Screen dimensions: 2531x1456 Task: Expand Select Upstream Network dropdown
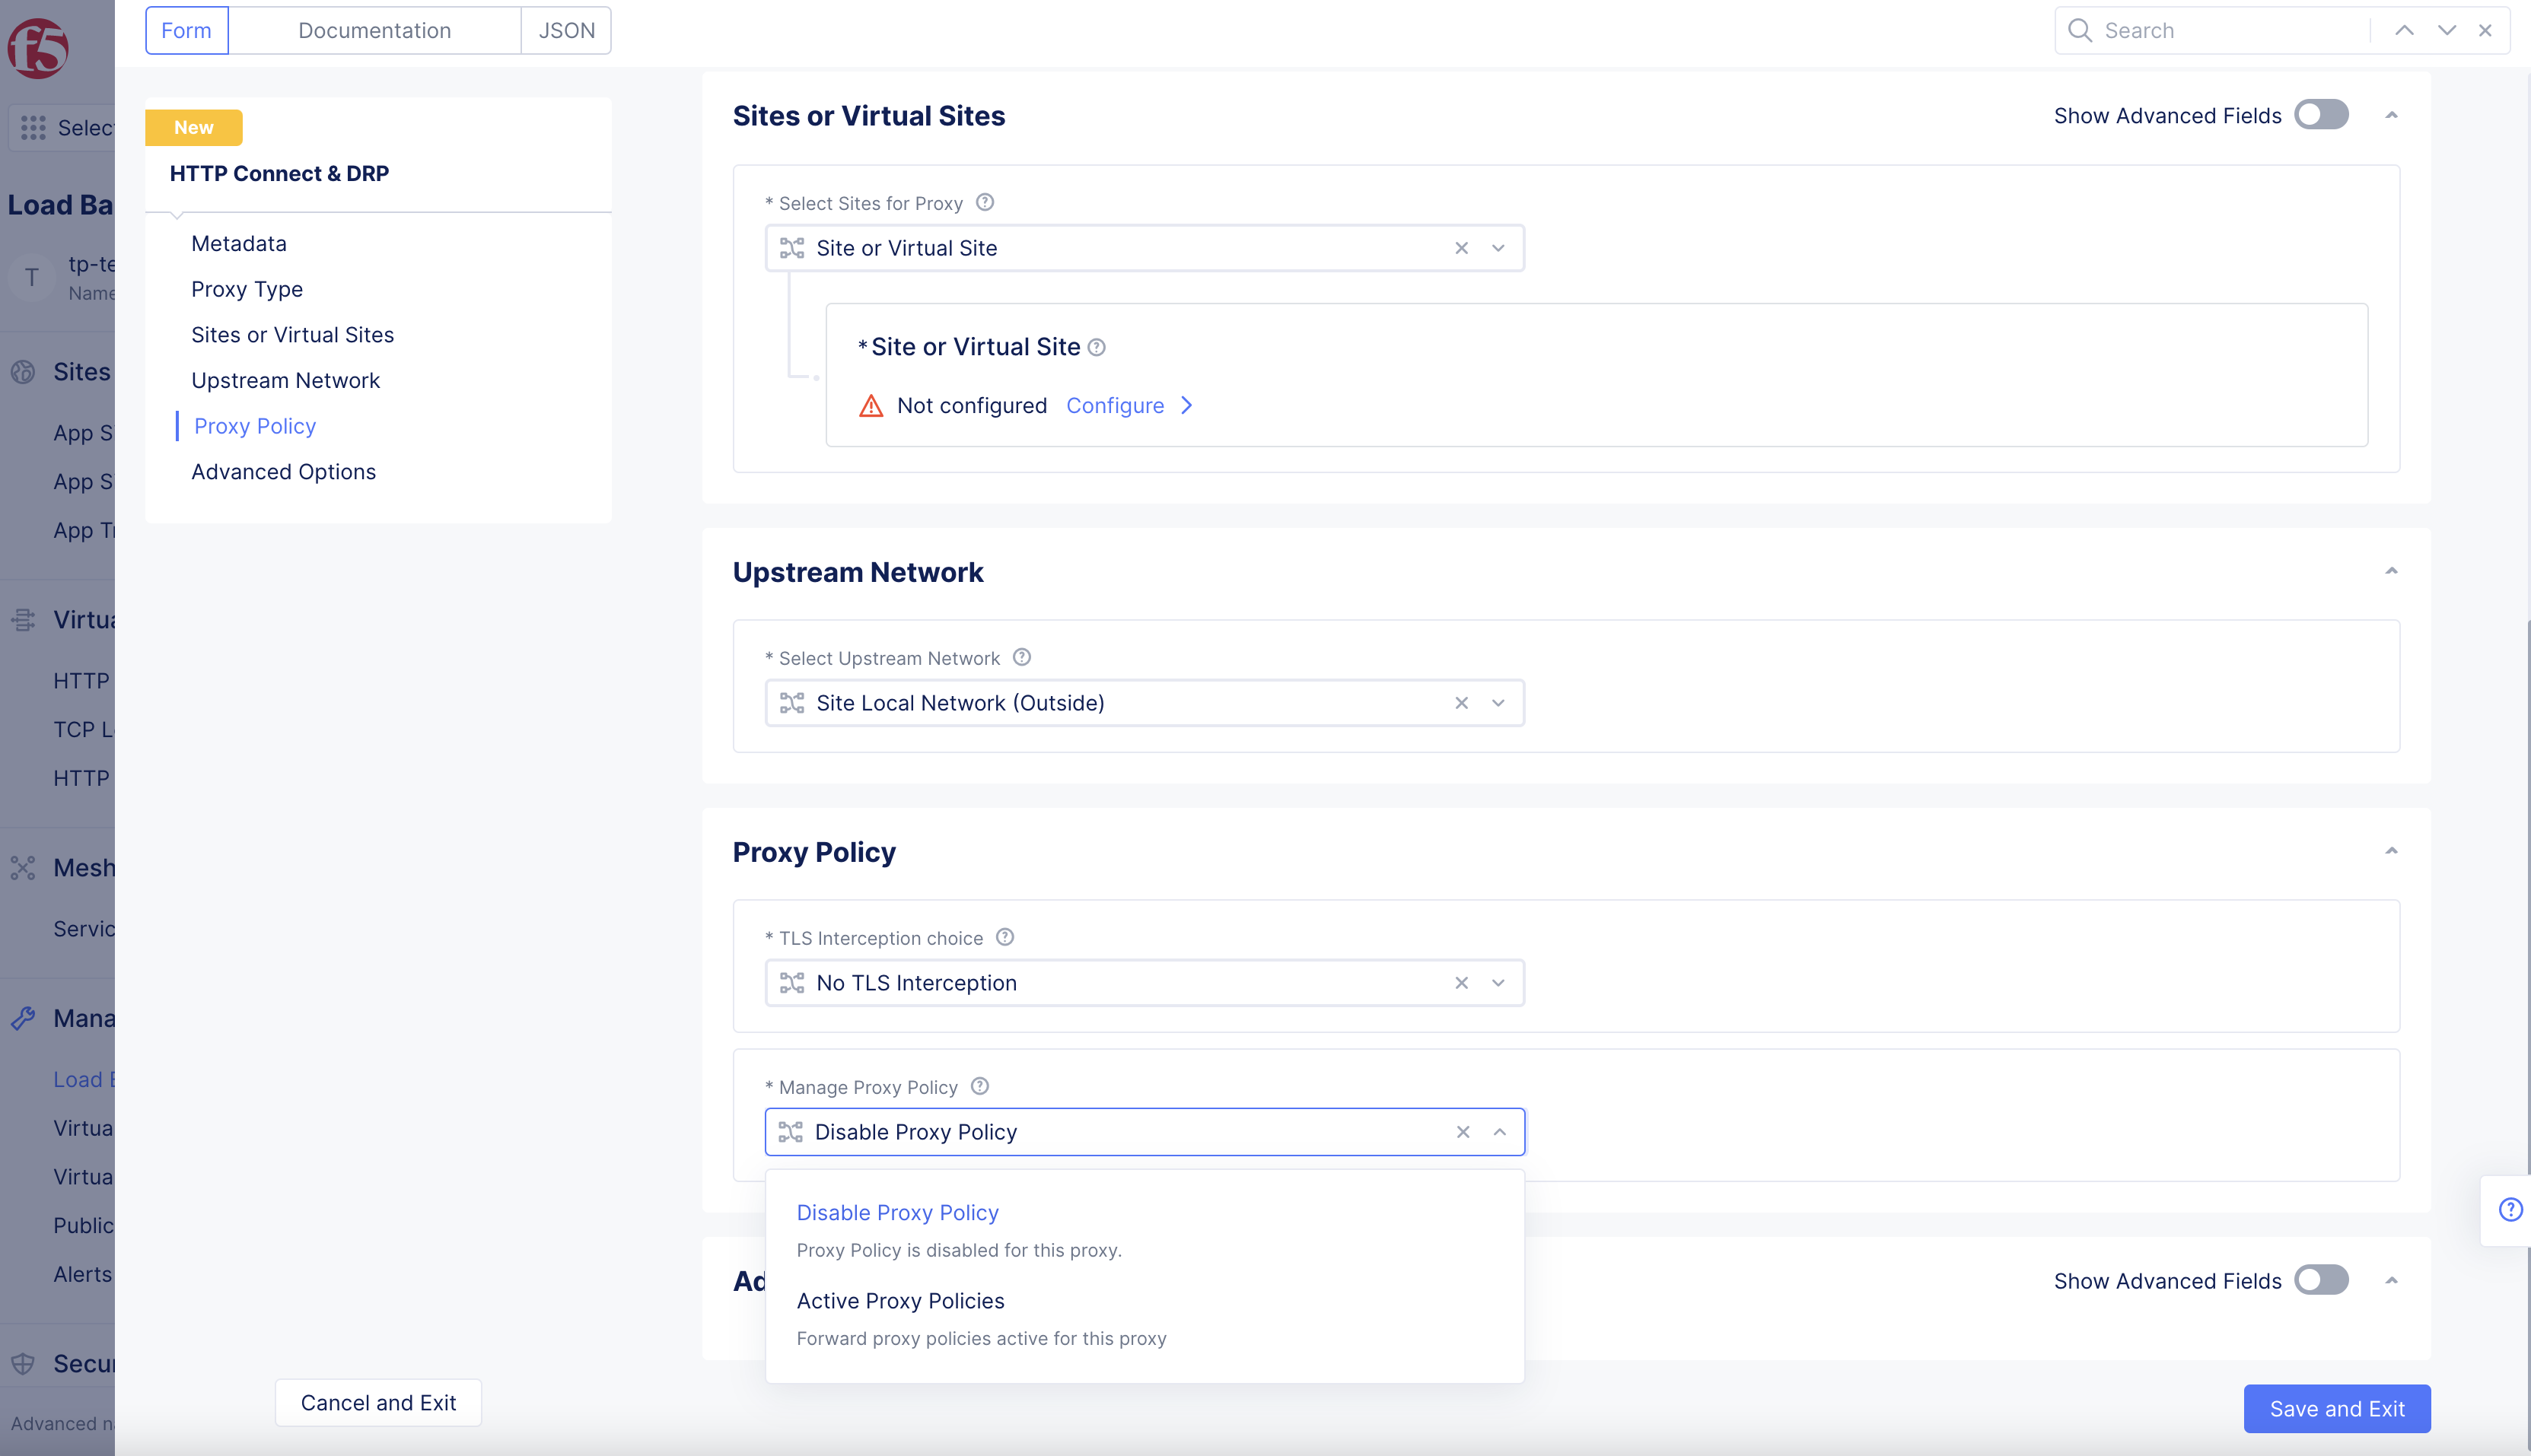(1498, 703)
